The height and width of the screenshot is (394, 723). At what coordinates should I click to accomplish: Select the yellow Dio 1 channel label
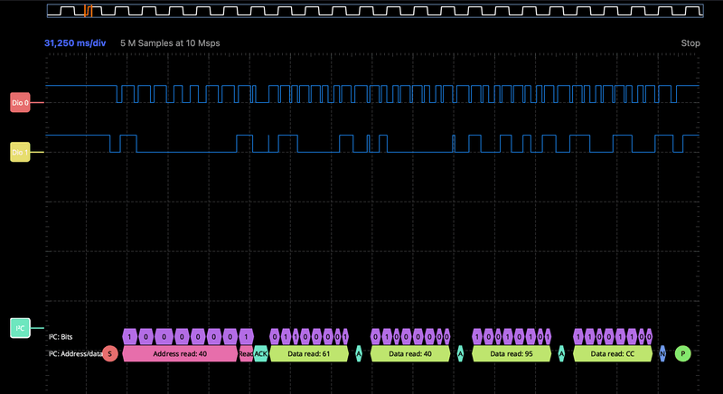pyautogui.click(x=20, y=152)
